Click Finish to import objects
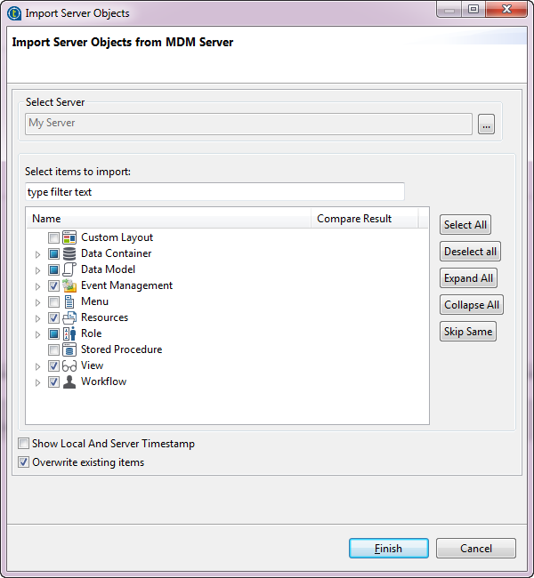 [x=389, y=548]
